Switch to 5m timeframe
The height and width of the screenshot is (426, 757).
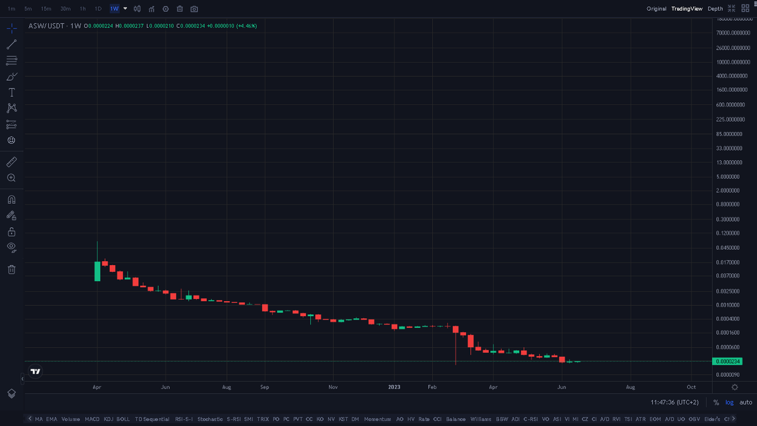click(28, 9)
